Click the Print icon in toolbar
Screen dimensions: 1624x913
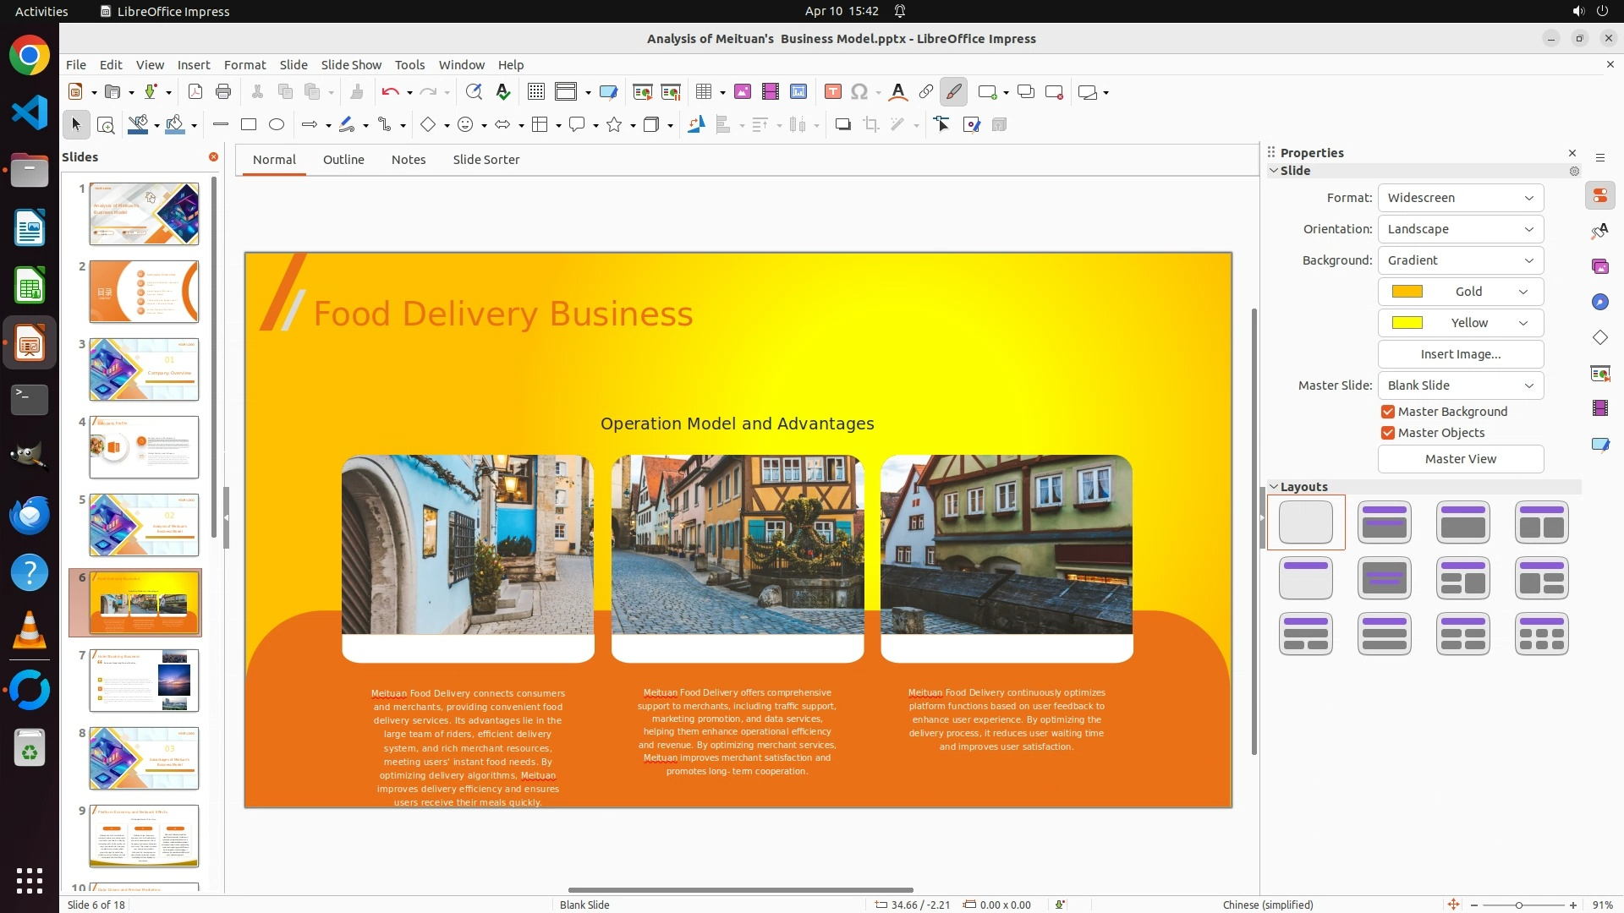[223, 92]
